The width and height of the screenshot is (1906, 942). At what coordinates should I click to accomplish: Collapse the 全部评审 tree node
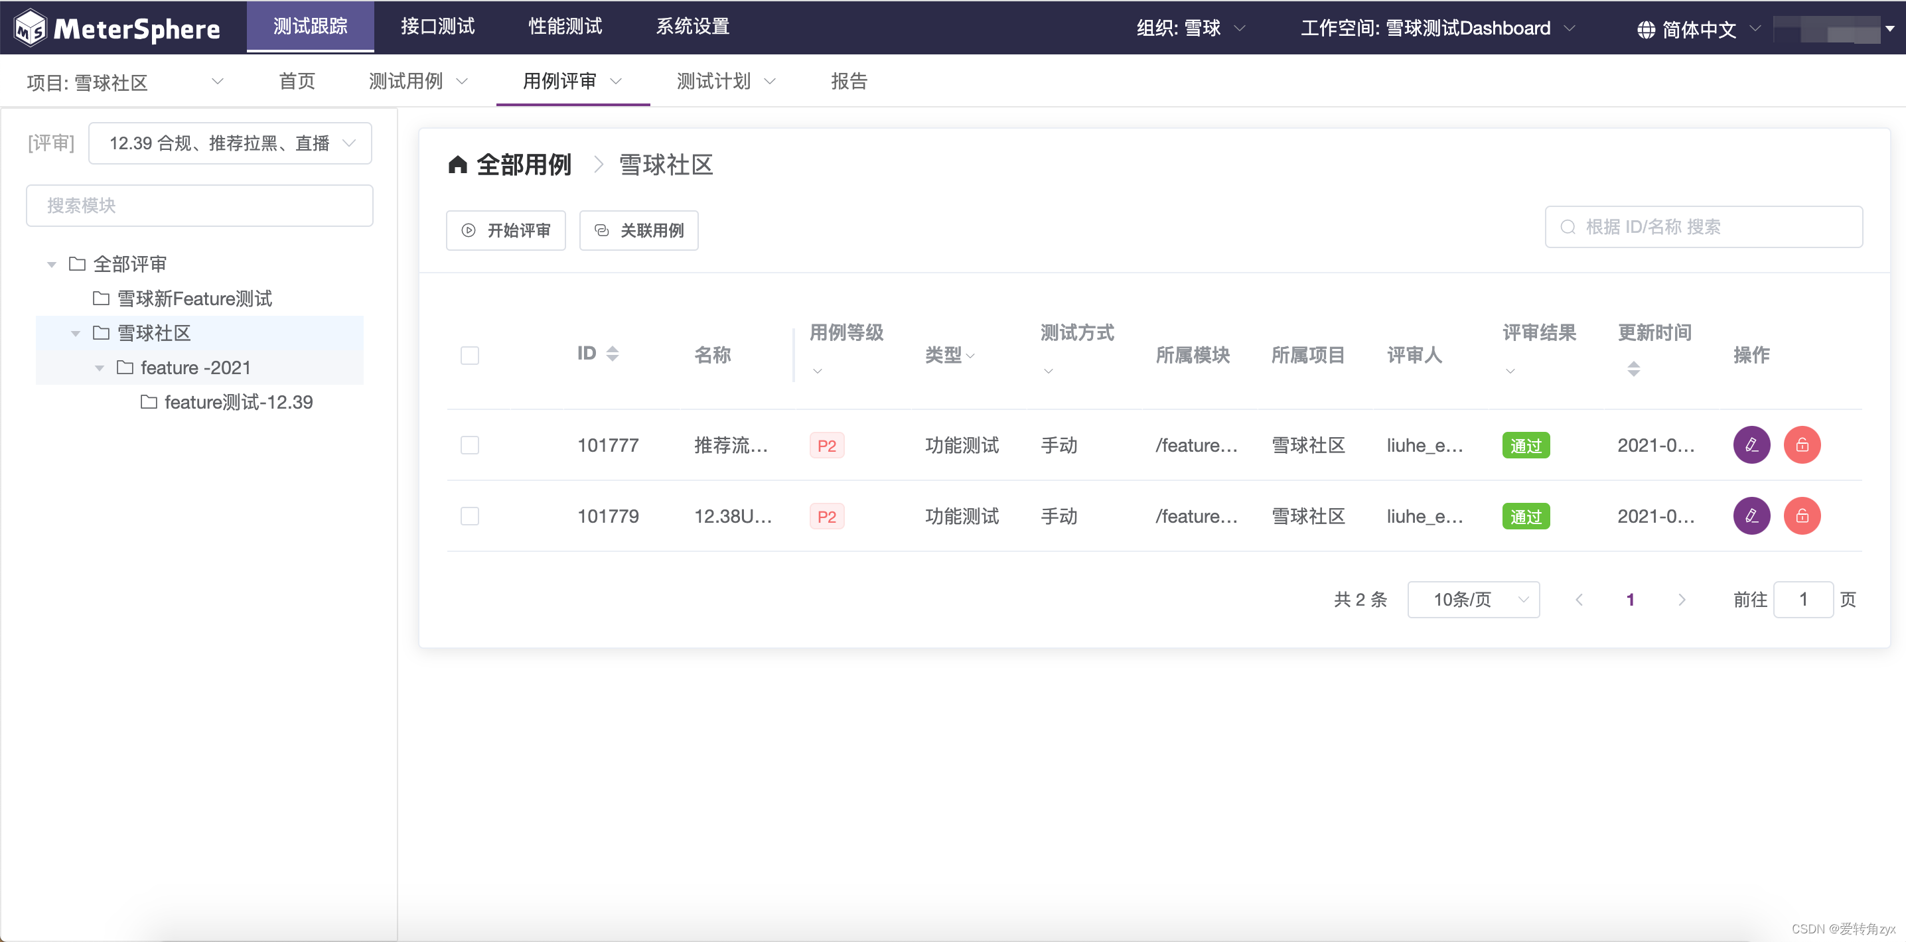(x=51, y=265)
